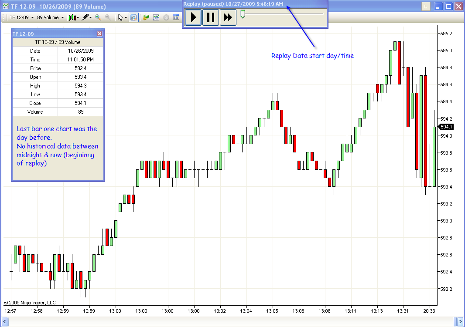This screenshot has width=465, height=327.
Task: Close the TF 12-09 data box
Action: point(99,34)
